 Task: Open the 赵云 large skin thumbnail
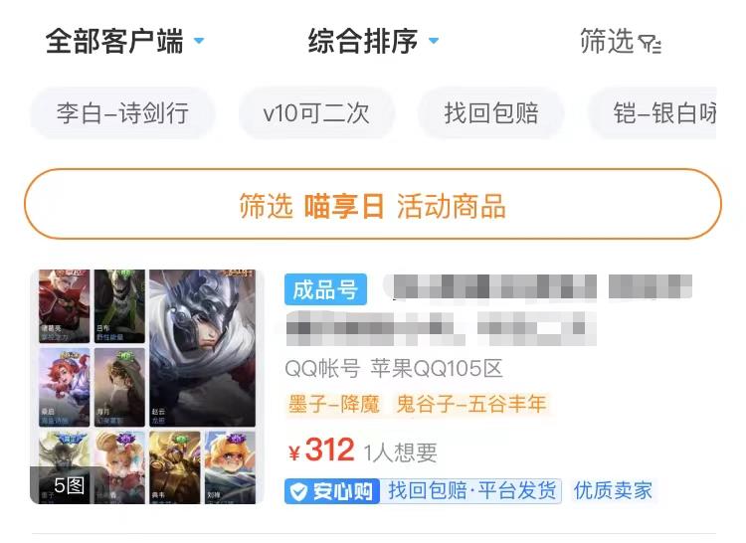tap(202, 348)
